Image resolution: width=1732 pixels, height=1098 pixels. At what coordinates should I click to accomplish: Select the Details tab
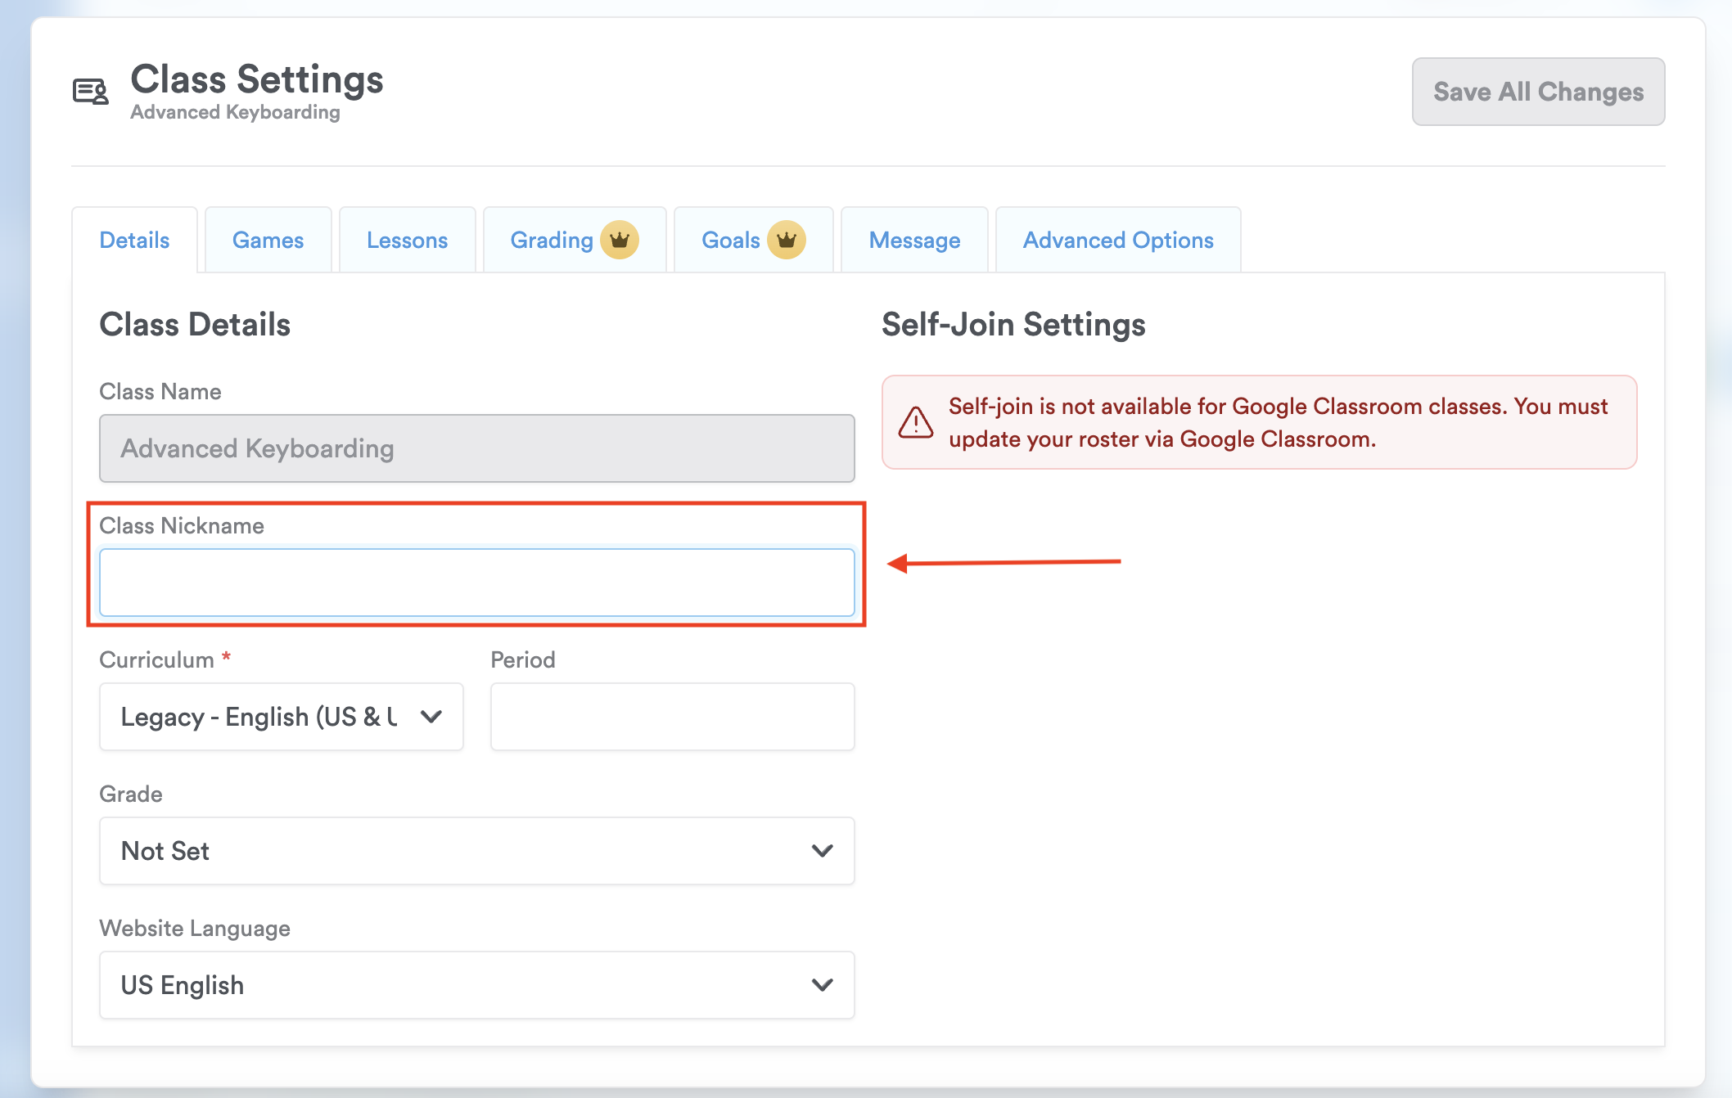[x=134, y=240]
